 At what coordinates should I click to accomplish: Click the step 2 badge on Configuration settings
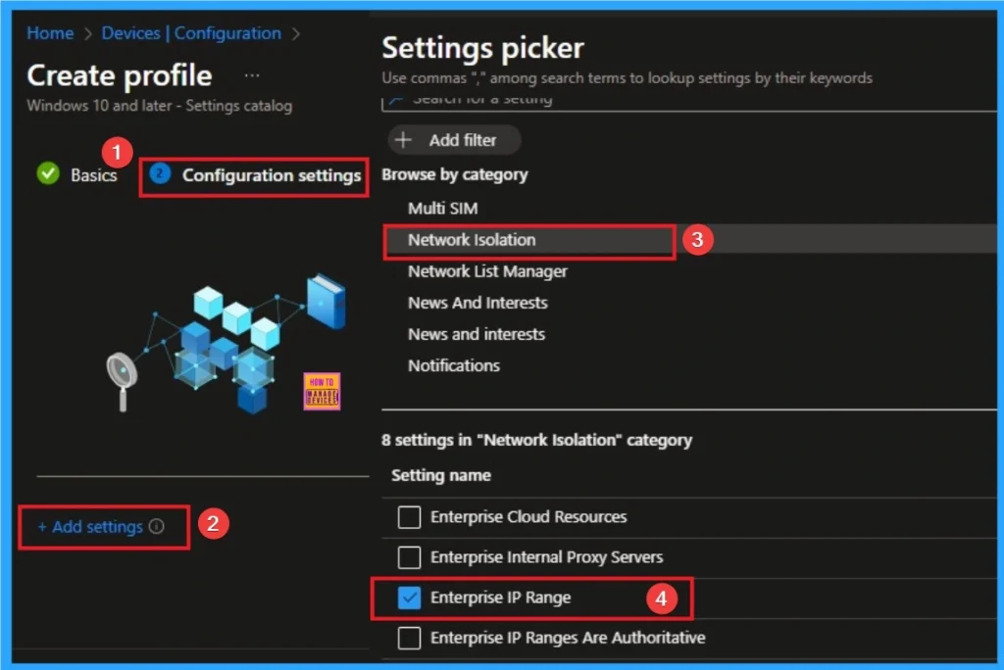pyautogui.click(x=159, y=175)
